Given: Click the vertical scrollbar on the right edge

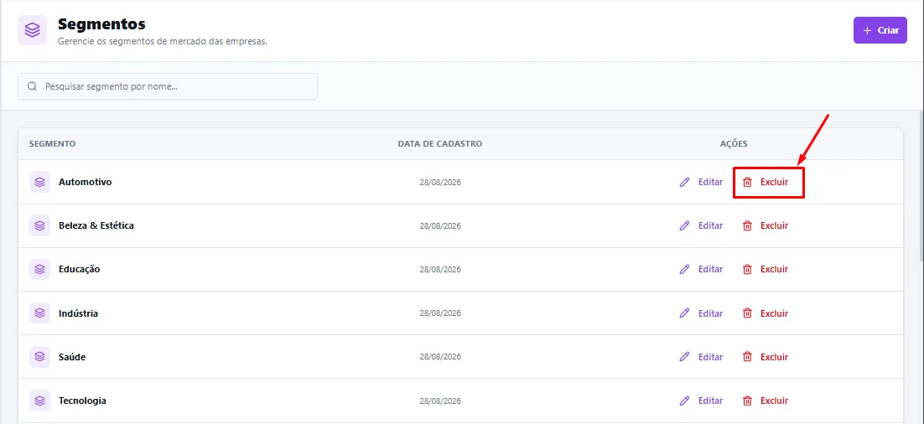Looking at the screenshot, I should click(x=921, y=185).
